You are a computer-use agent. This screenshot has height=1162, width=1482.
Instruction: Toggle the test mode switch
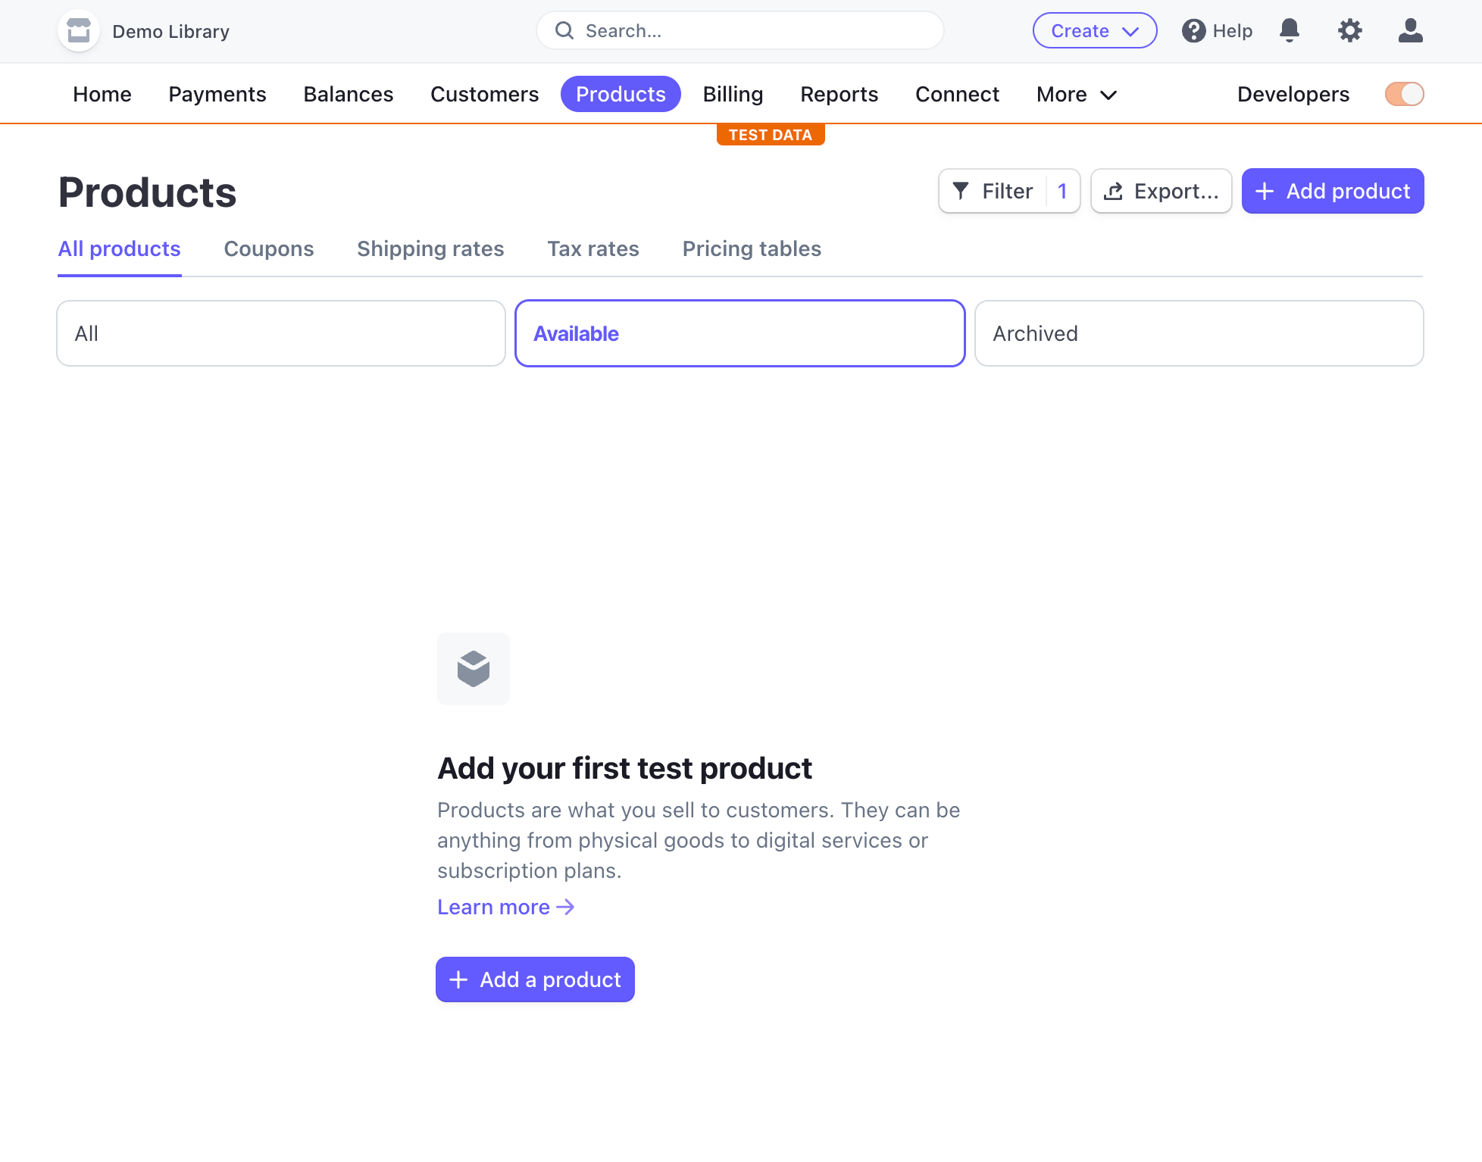click(x=1404, y=94)
